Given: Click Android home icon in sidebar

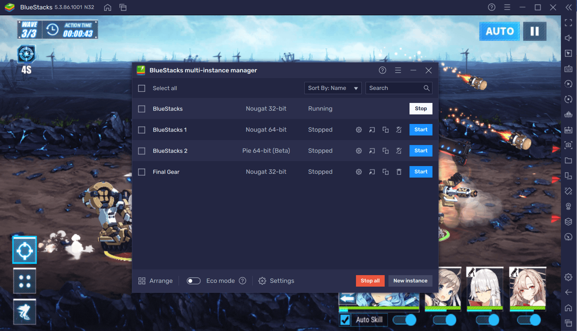Looking at the screenshot, I should pyautogui.click(x=569, y=308).
